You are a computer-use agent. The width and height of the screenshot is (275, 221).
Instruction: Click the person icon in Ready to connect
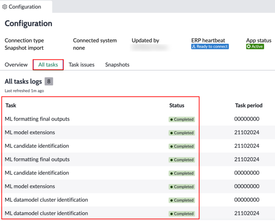(194, 46)
